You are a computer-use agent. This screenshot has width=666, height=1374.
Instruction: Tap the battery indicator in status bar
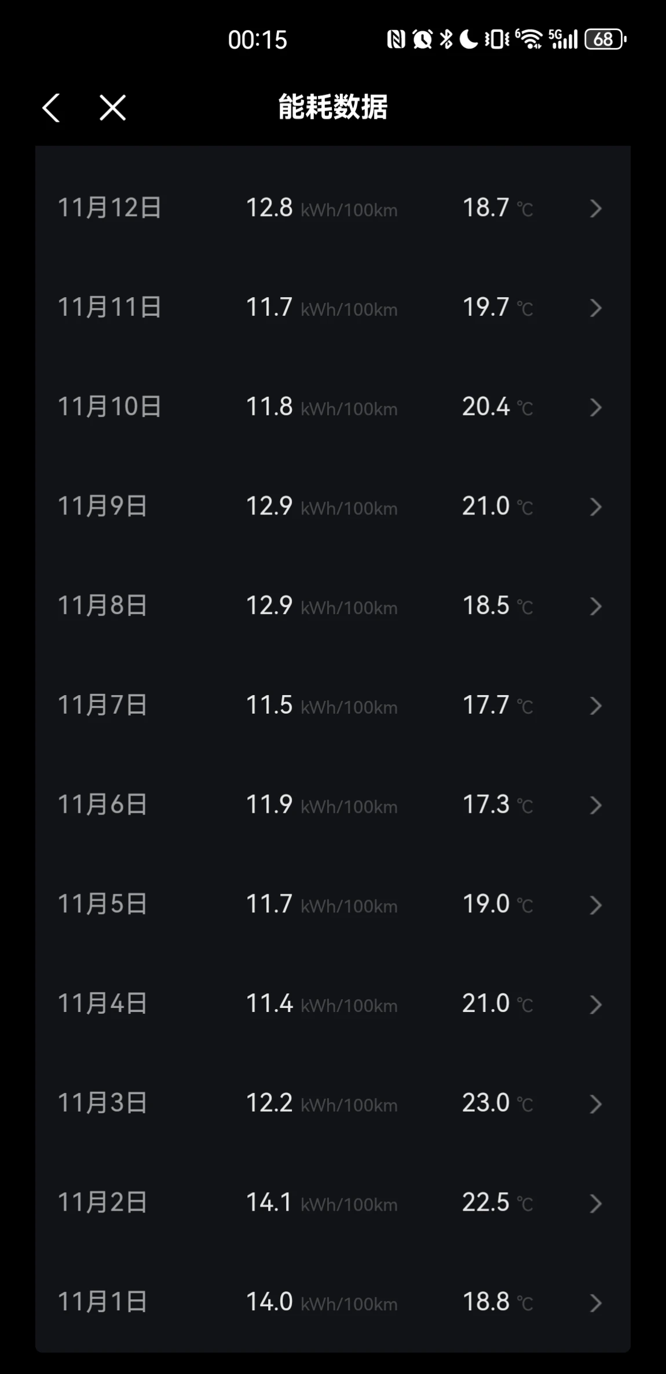click(x=606, y=39)
